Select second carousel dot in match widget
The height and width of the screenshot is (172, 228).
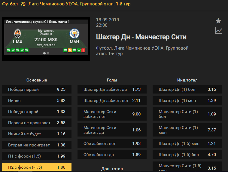click(48, 53)
